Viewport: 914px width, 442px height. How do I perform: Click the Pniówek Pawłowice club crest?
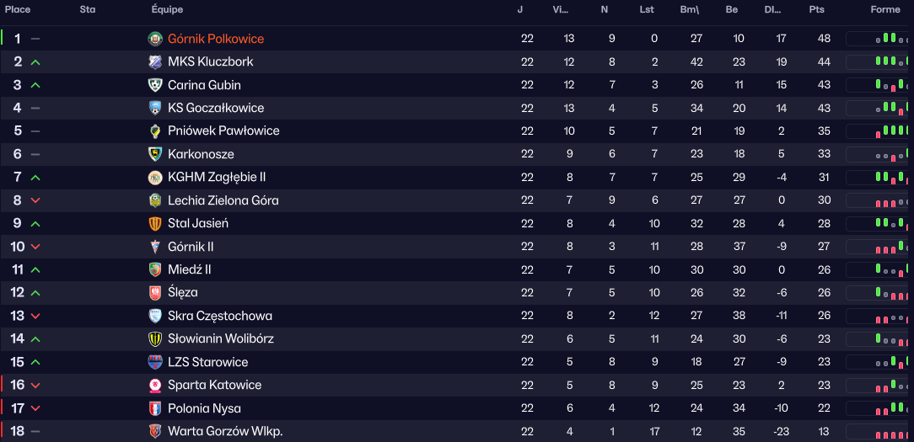pos(155,130)
